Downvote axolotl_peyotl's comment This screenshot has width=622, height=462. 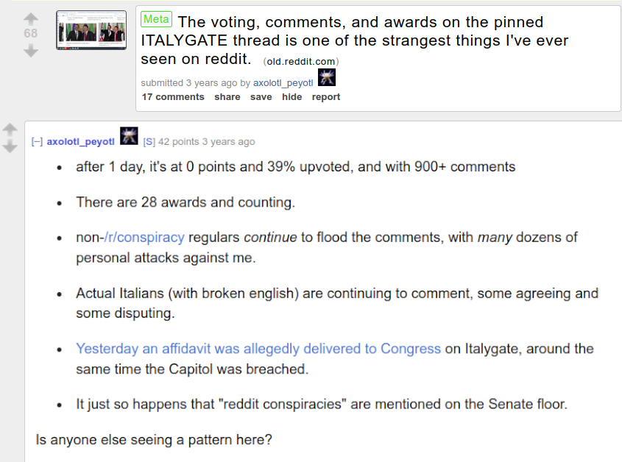[x=10, y=147]
